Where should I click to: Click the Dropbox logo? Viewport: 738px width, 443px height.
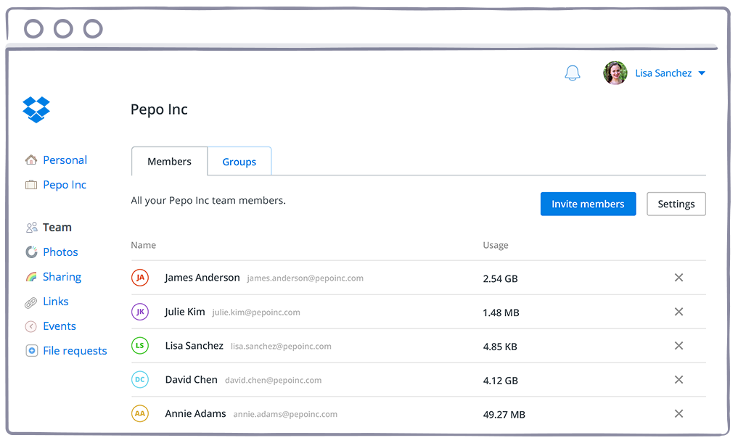(36, 109)
